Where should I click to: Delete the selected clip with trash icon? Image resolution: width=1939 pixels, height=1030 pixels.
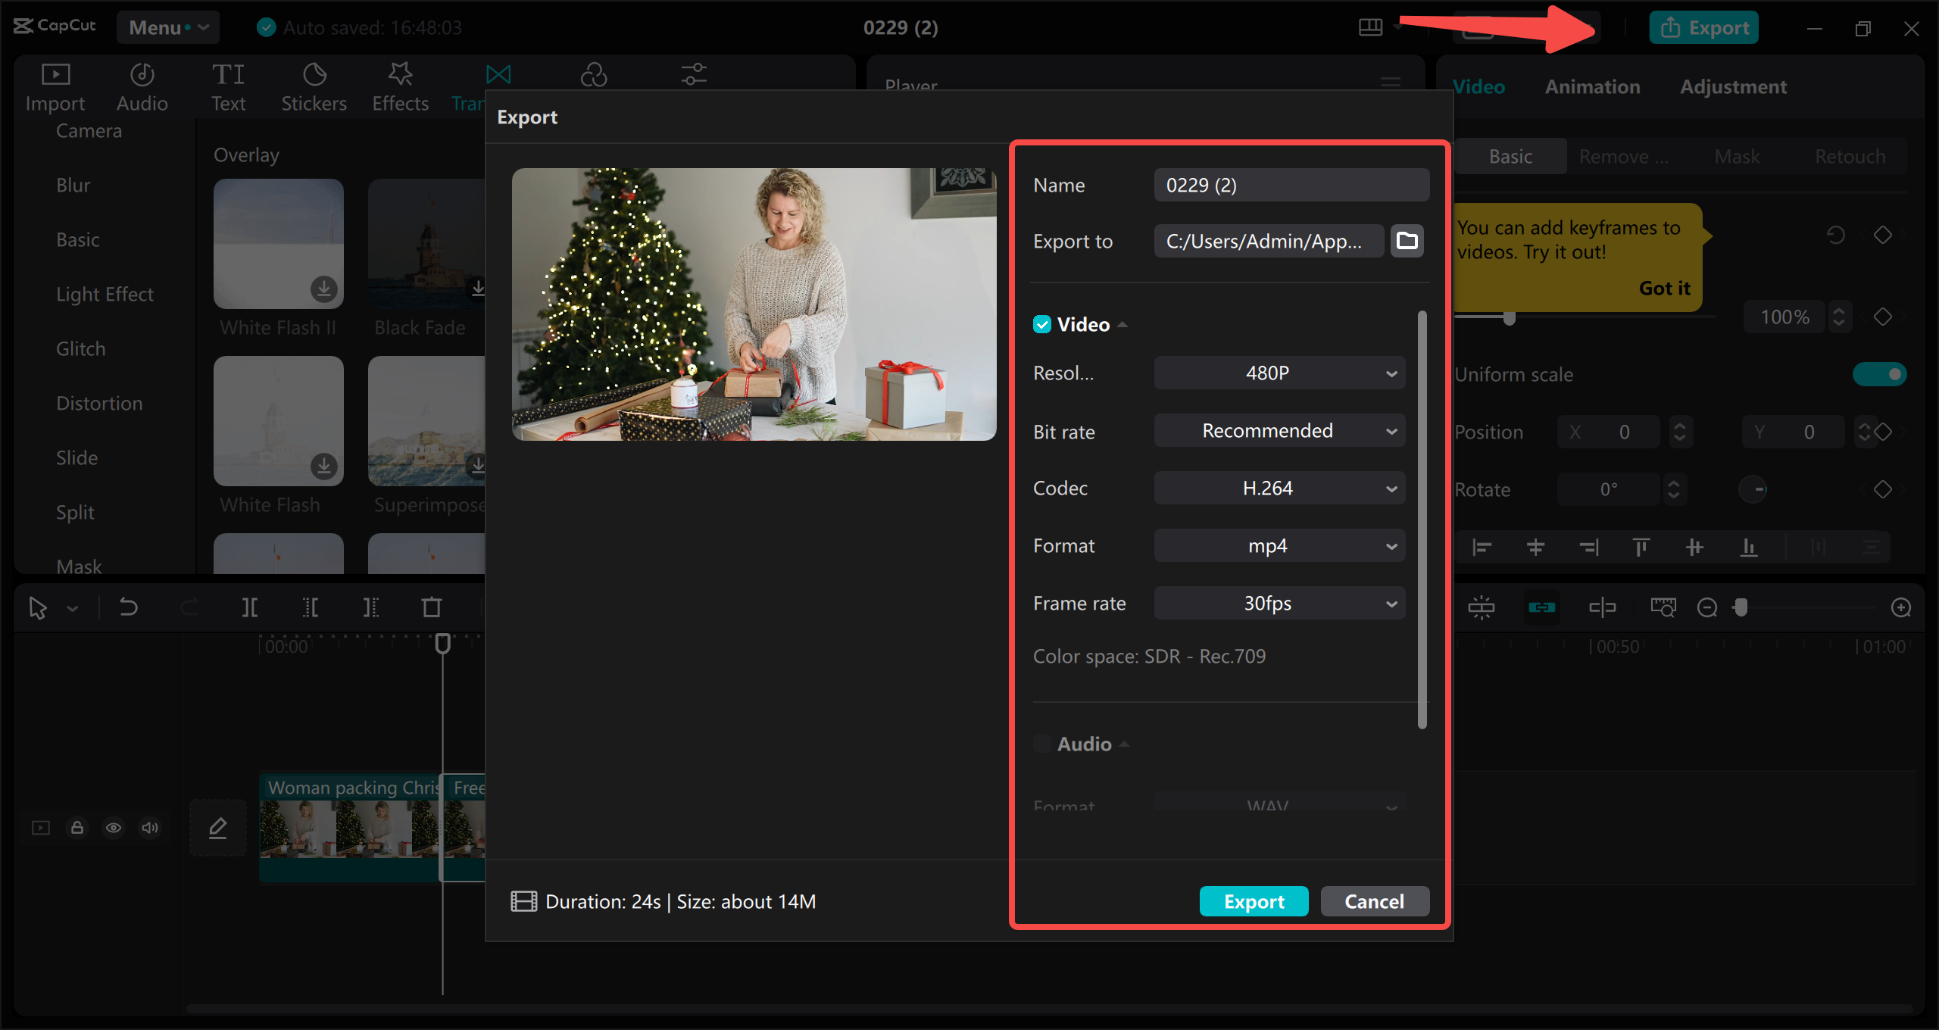click(430, 607)
